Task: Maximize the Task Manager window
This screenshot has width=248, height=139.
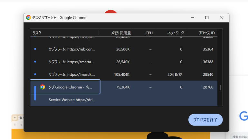Action: (x=207, y=18)
